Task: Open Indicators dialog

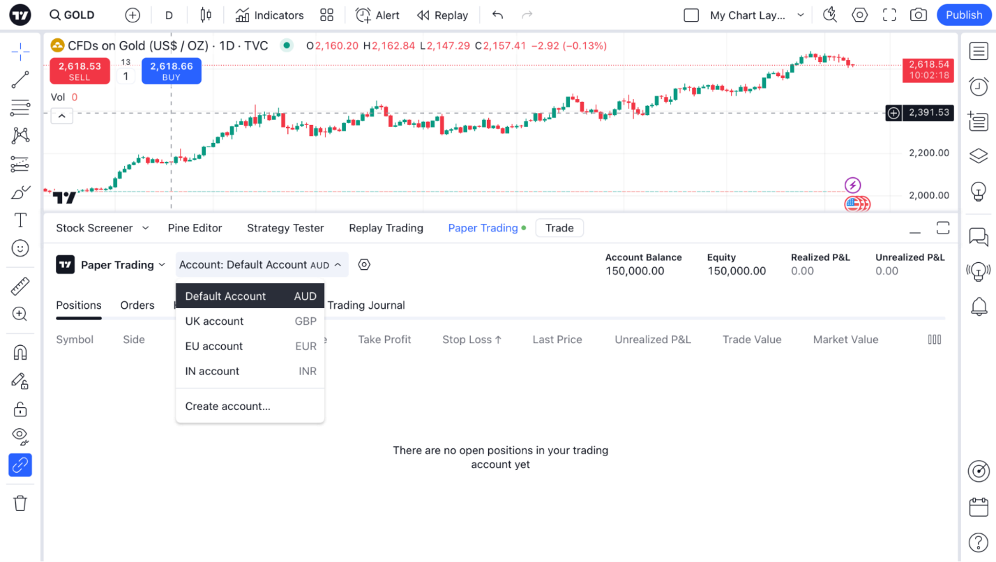Action: pos(269,15)
